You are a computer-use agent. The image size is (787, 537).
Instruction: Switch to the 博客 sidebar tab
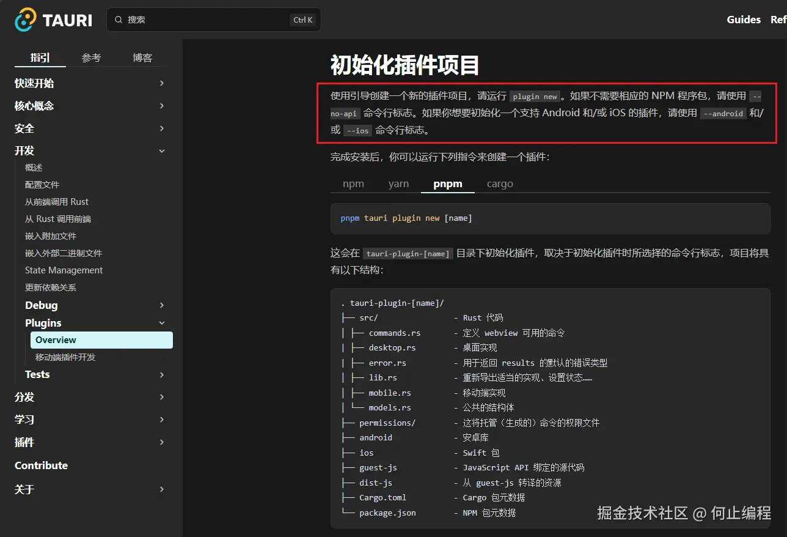pyautogui.click(x=142, y=57)
